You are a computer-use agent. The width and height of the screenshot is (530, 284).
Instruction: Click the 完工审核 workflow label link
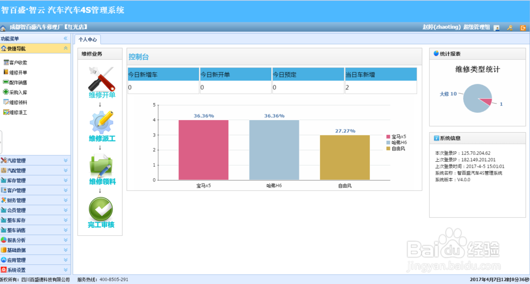101,225
